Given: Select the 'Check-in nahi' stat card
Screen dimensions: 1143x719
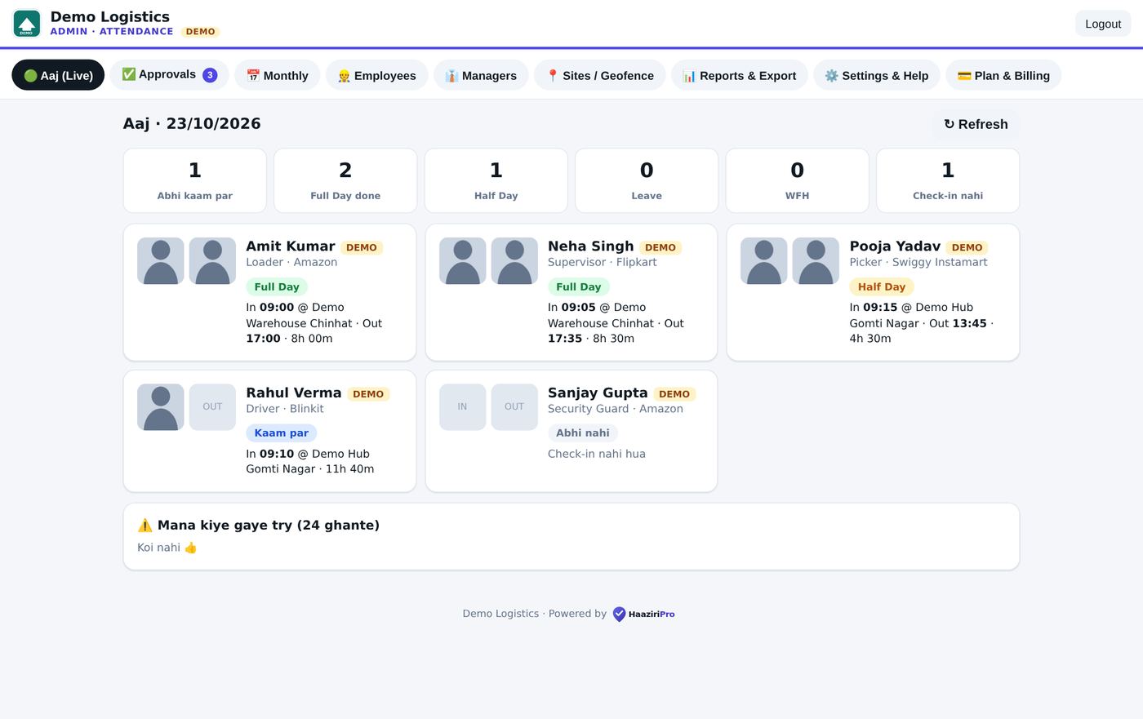Looking at the screenshot, I should 948,180.
